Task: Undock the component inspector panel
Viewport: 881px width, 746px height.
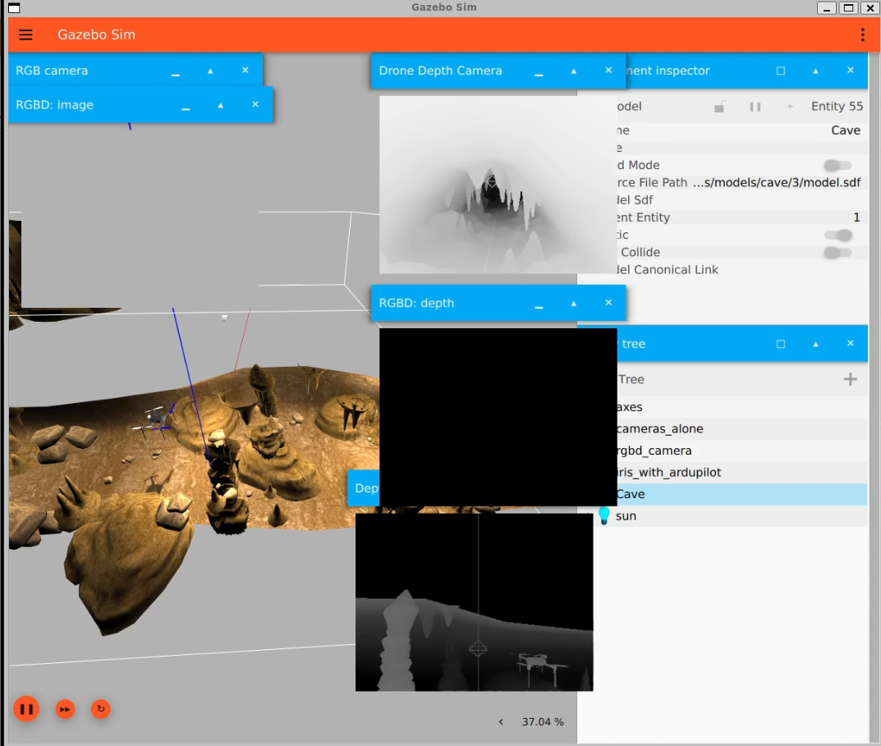Action: point(781,71)
